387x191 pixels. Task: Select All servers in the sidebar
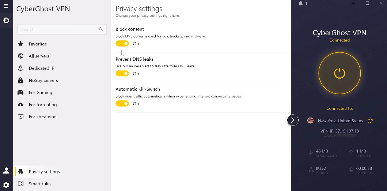click(39, 56)
